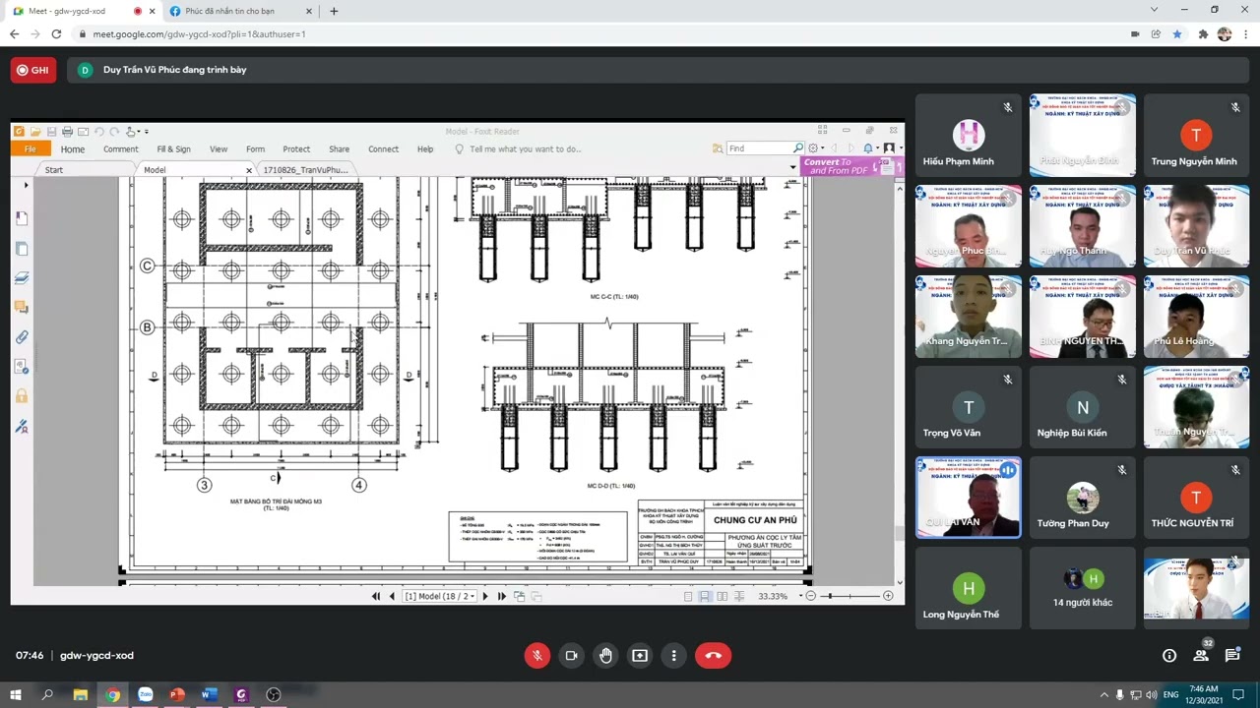
Task: Go to first page button
Action: (x=375, y=596)
